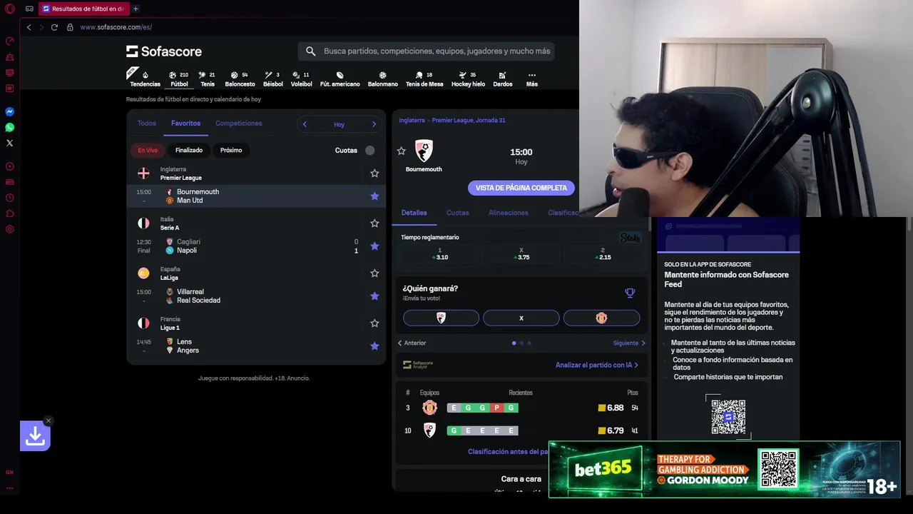This screenshot has height=514, width=913.
Task: Switch to the Competiciones tab
Action: coord(239,124)
